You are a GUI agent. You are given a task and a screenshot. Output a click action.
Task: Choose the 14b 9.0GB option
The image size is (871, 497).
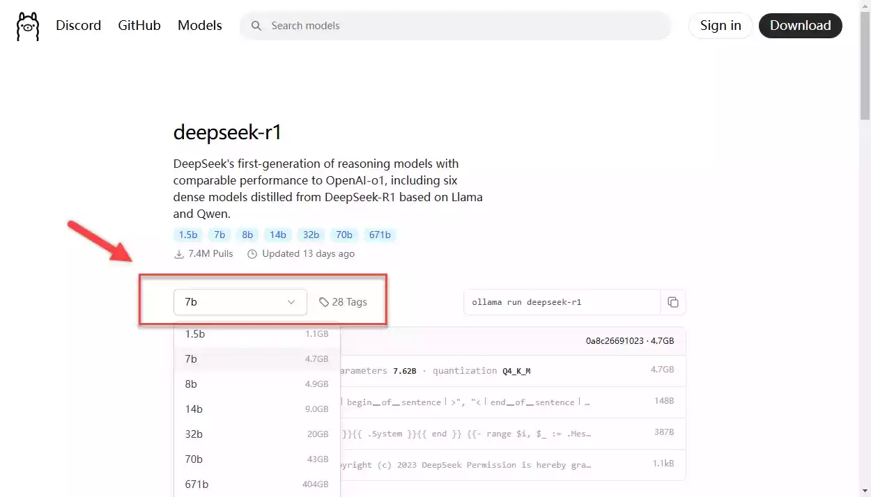pos(256,409)
